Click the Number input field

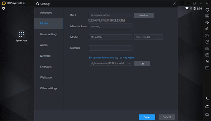click(110, 48)
